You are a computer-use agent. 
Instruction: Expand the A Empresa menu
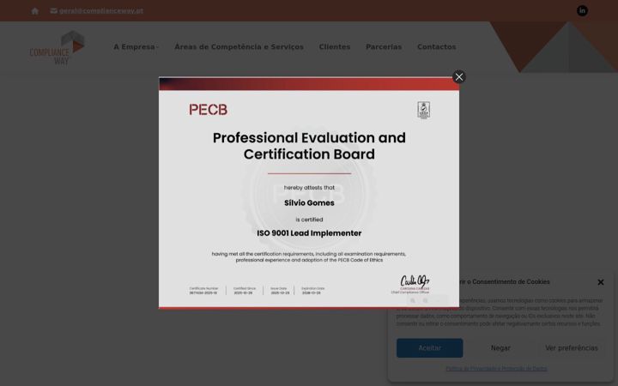136,47
